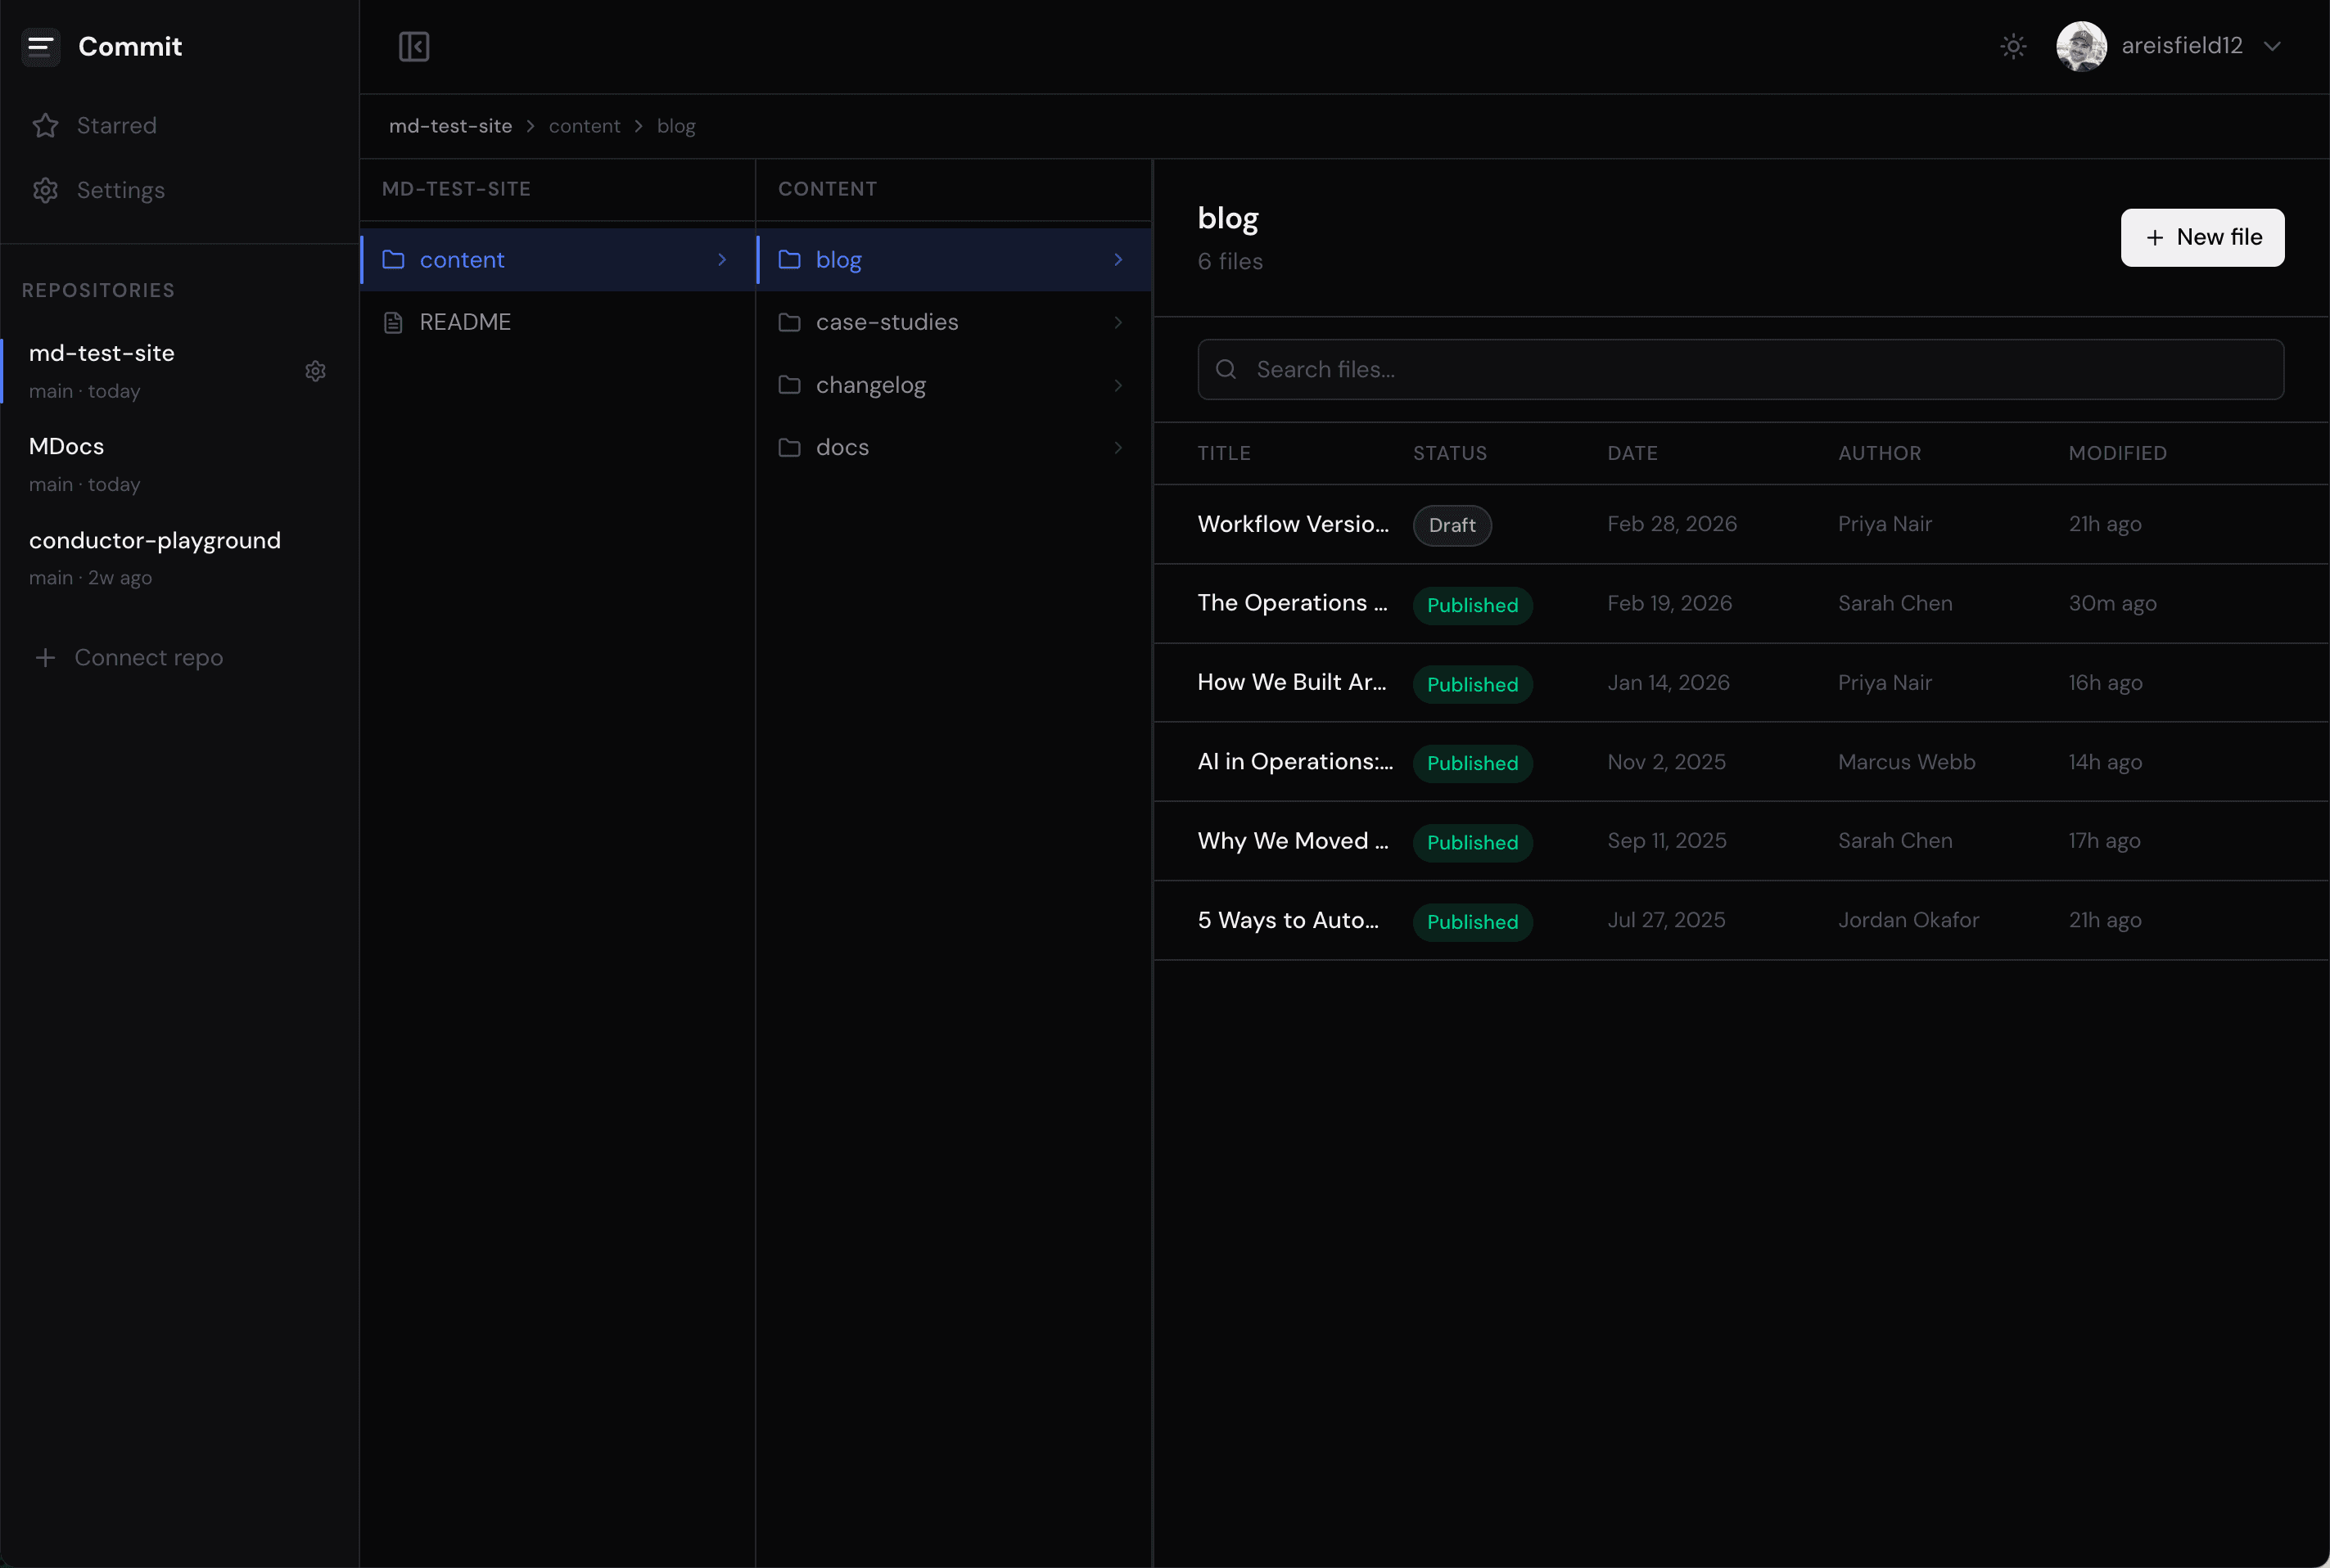Open the MDocs repository
The height and width of the screenshot is (1568, 2330).
(x=65, y=446)
